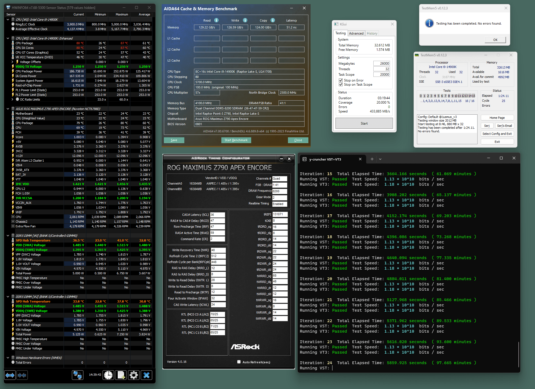Click Megabytes field showing 26000
535x389 pixels.
[x=381, y=63]
